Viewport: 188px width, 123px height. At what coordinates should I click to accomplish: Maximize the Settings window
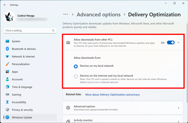point(175,3)
